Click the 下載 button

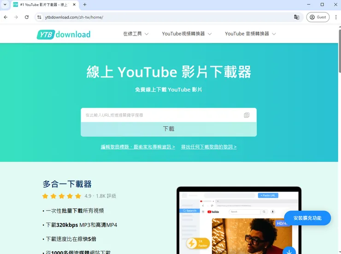click(x=169, y=129)
